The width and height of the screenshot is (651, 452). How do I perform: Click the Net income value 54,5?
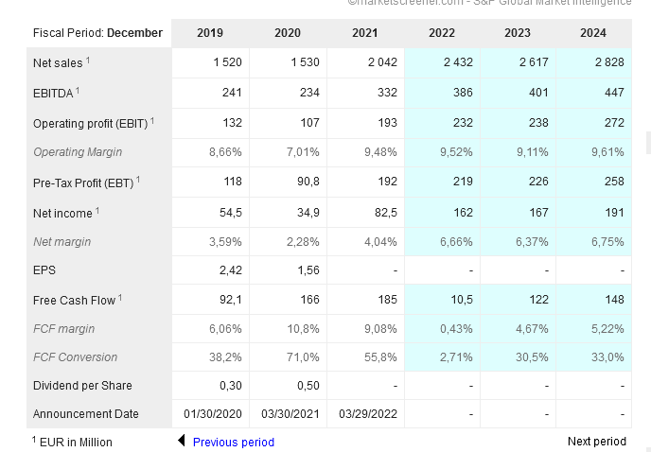pyautogui.click(x=231, y=213)
